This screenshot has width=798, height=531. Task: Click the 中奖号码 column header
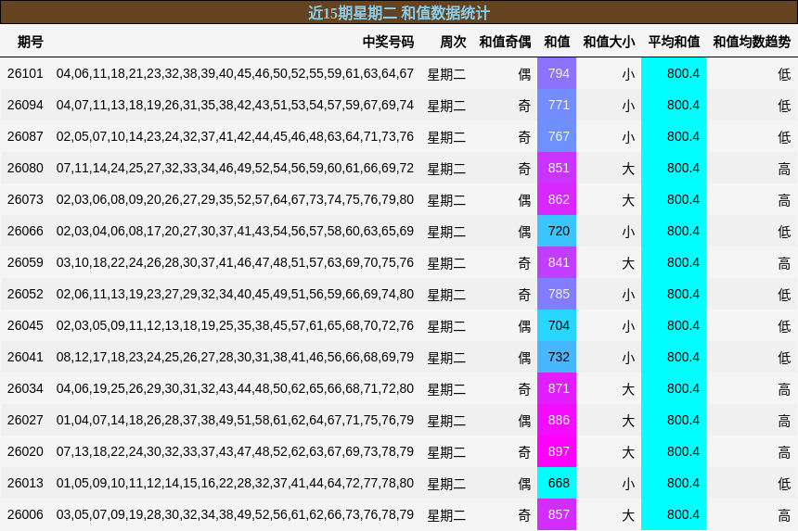[388, 42]
